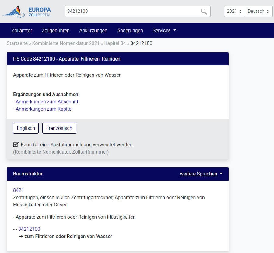Switch to Französisch translation

click(x=59, y=128)
